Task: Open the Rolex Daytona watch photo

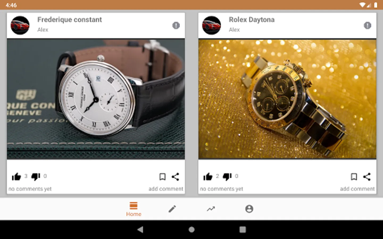Action: pos(287,99)
